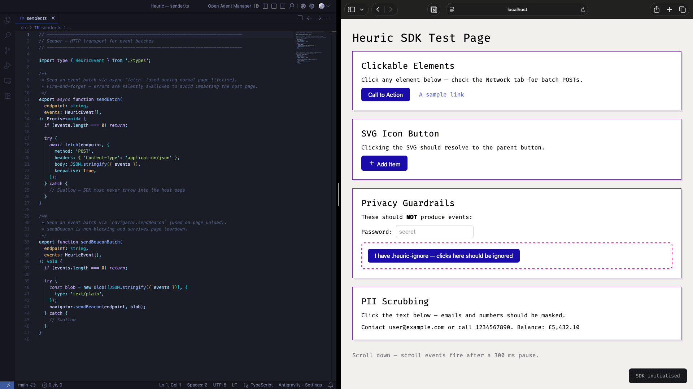
Task: Change the file encoding UTF-8
Action: tap(219, 385)
